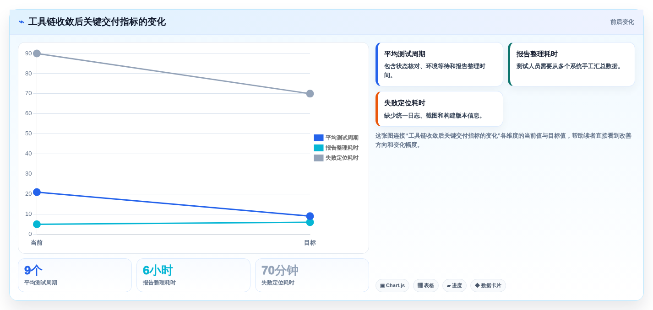Click the 数据卡片 tag chip
Viewport: 653px width, 310px height.
pos(488,285)
